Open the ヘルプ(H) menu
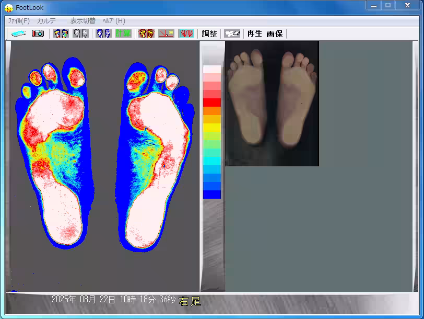Viewport: 424px width, 319px height. click(114, 21)
